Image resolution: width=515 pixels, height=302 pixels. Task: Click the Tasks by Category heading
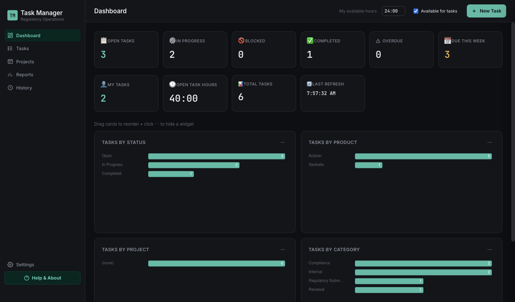point(334,249)
